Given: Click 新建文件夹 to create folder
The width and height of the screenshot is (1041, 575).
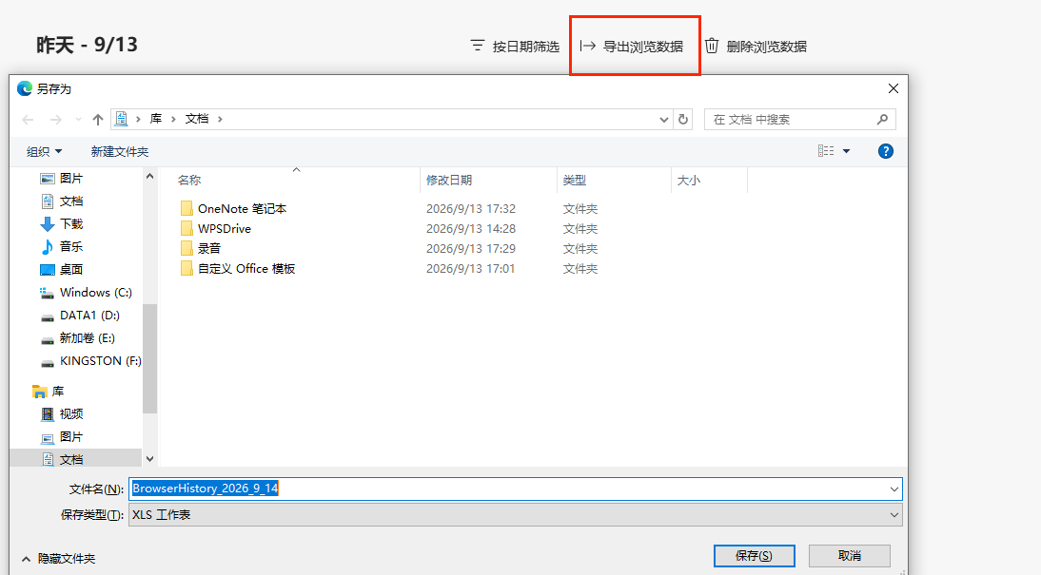Looking at the screenshot, I should (x=120, y=151).
